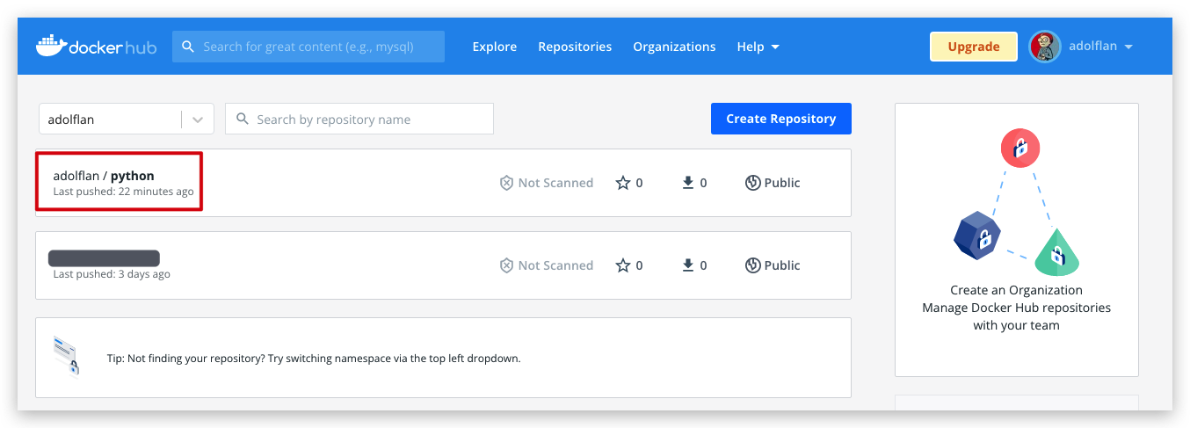
Task: Click the 'Create an Organization' text
Action: 1017,290
